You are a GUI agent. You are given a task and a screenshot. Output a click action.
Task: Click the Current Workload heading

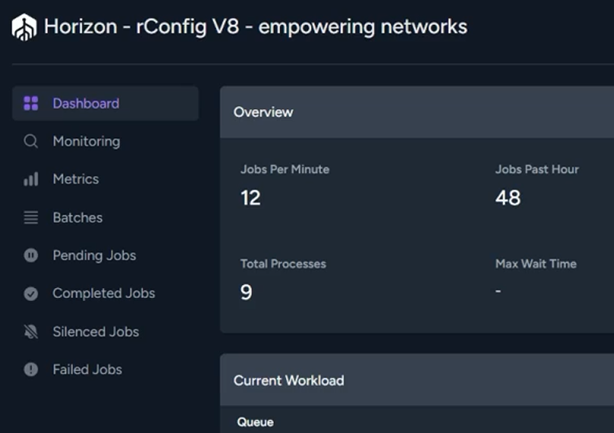click(x=289, y=380)
